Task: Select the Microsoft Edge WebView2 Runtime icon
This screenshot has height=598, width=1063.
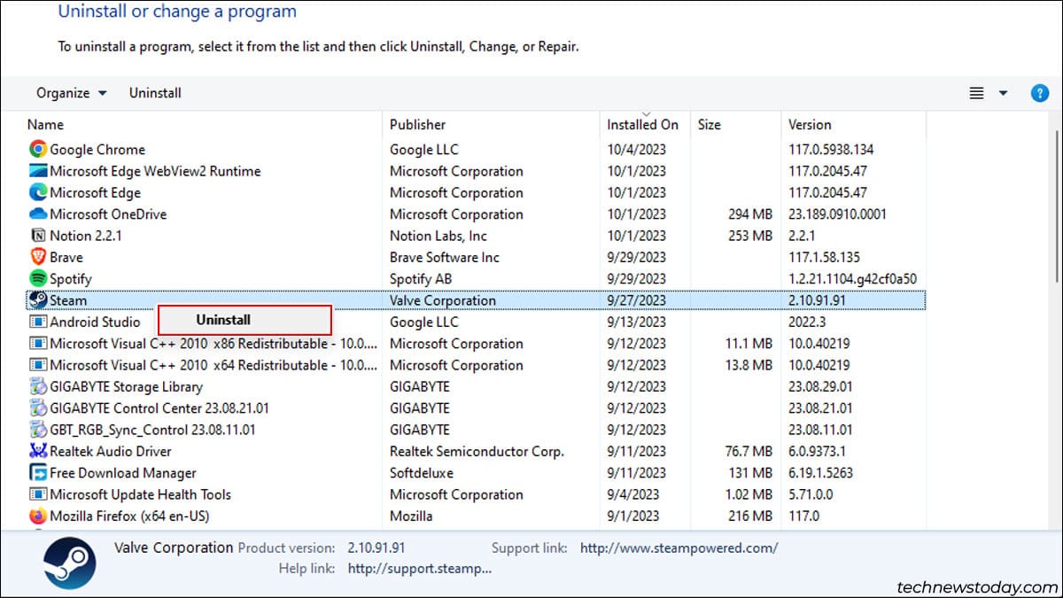Action: click(38, 171)
